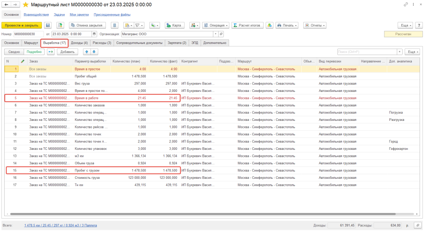Switch to Сводно summary view
Screen dimensions: 425x231
tap(14, 52)
